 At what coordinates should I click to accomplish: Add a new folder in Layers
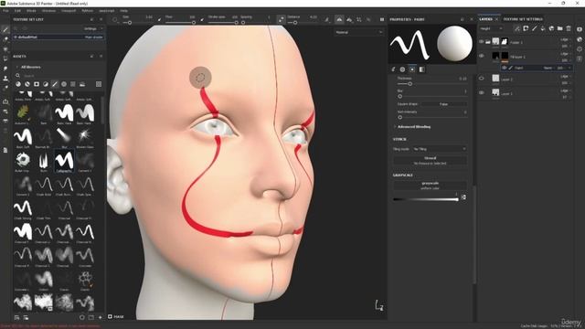click(560, 28)
